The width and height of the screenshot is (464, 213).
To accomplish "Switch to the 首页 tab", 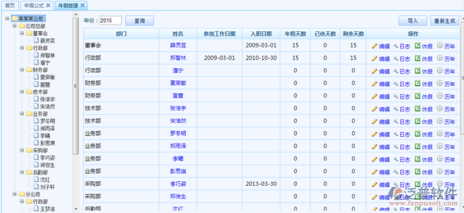I will tap(10, 5).
